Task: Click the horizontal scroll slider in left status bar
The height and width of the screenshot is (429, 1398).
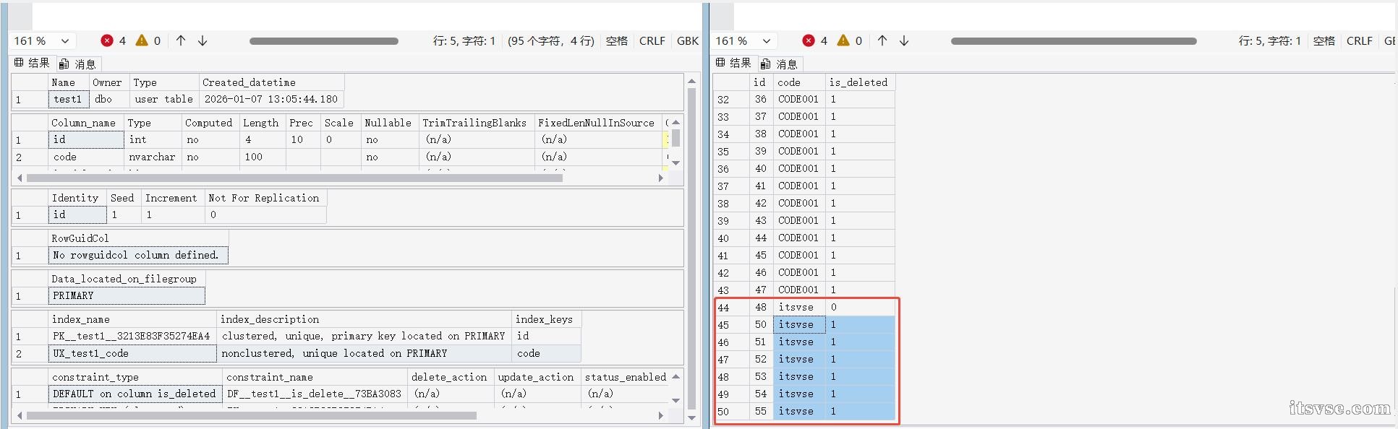Action: tap(323, 41)
